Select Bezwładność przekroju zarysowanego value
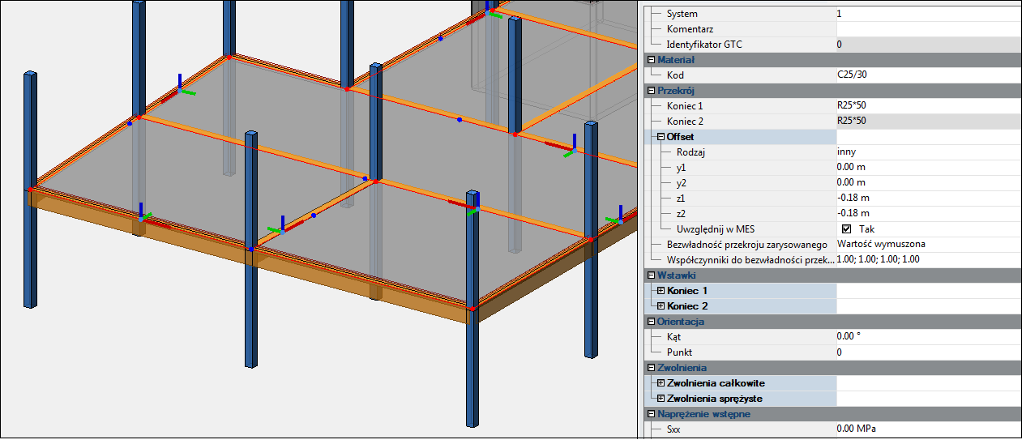Screen dimensions: 1026x444 (x=924, y=245)
